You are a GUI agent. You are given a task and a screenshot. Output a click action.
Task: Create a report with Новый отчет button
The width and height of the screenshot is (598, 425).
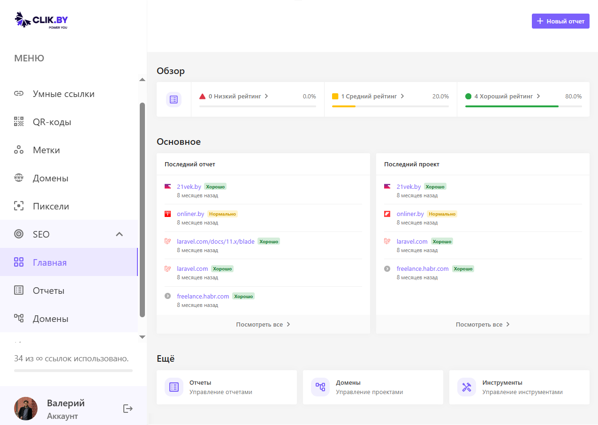point(560,21)
